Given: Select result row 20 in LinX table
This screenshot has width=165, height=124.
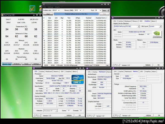Looking at the screenshot, I should (75, 63).
